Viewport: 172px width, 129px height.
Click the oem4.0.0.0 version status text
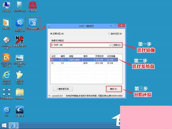[56, 96]
